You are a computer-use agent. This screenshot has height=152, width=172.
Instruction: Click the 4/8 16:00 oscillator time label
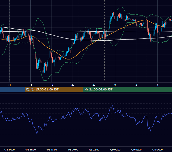click(x=31, y=149)
